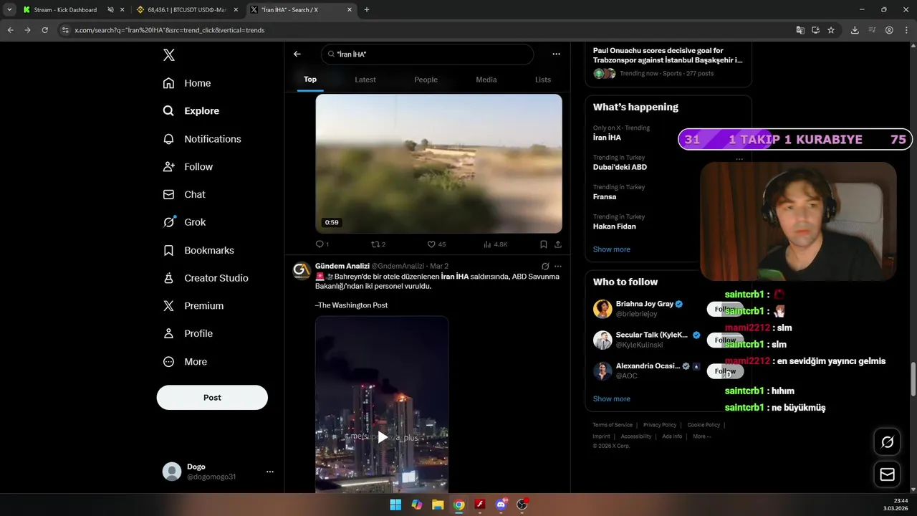Open Gündem Analizi profile name
The image size is (917, 516).
(x=342, y=266)
